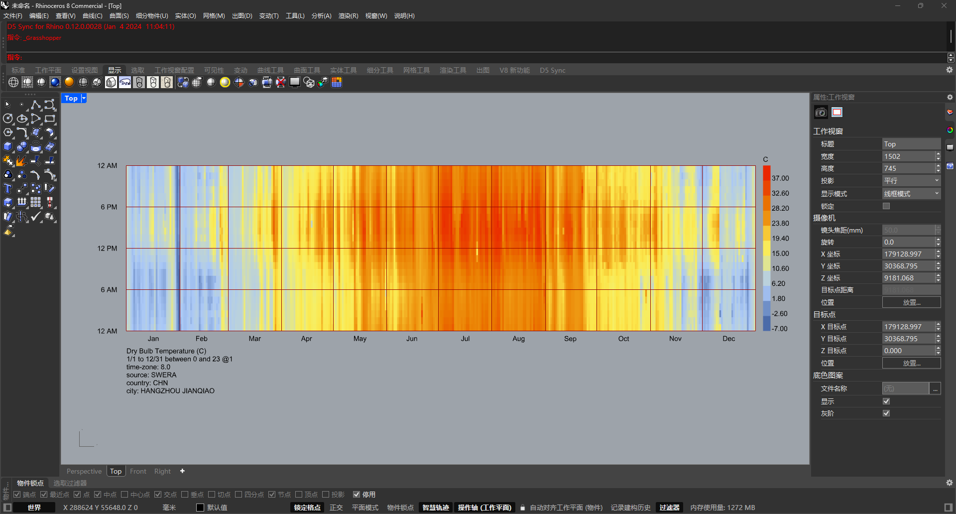Toggle the 最近点 nearest snap checkbox

[x=44, y=495]
